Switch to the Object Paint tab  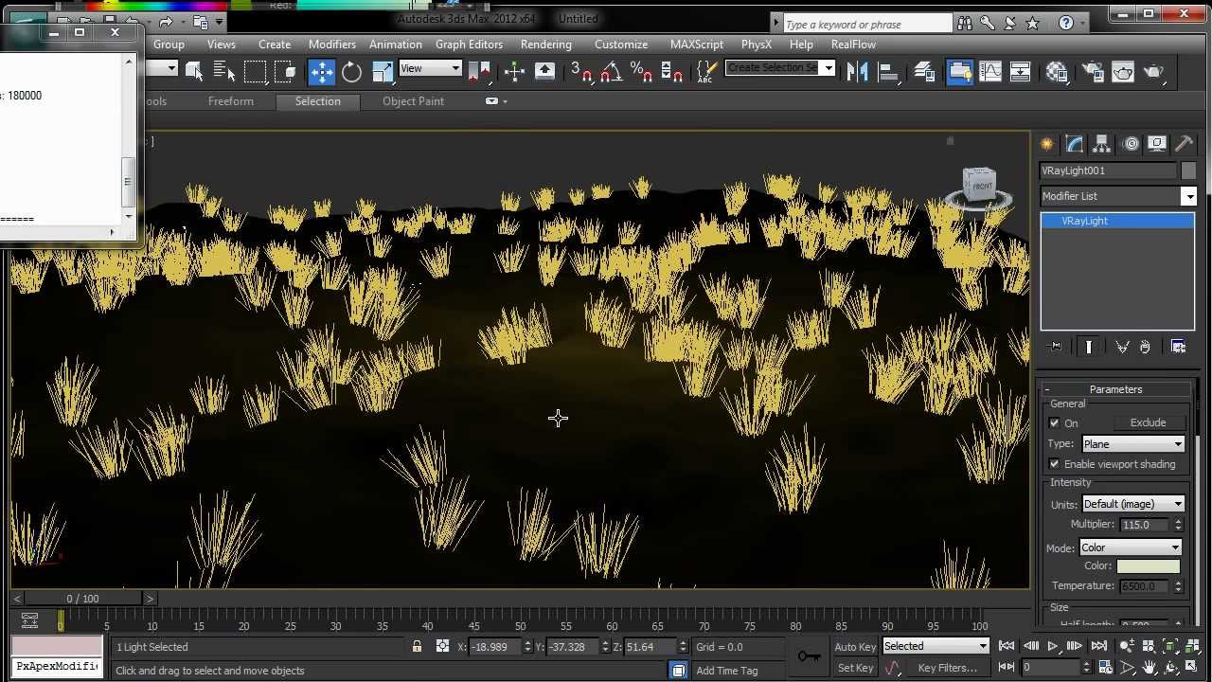click(413, 101)
